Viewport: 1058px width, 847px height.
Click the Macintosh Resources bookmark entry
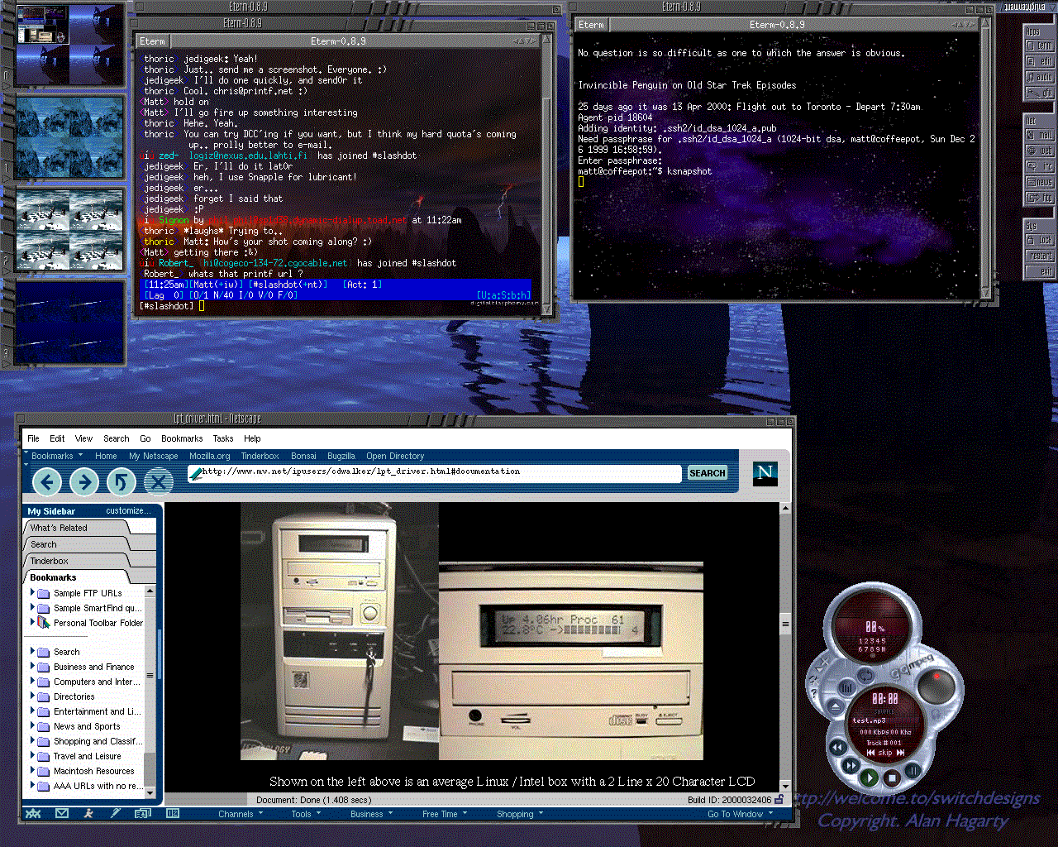pyautogui.click(x=93, y=771)
